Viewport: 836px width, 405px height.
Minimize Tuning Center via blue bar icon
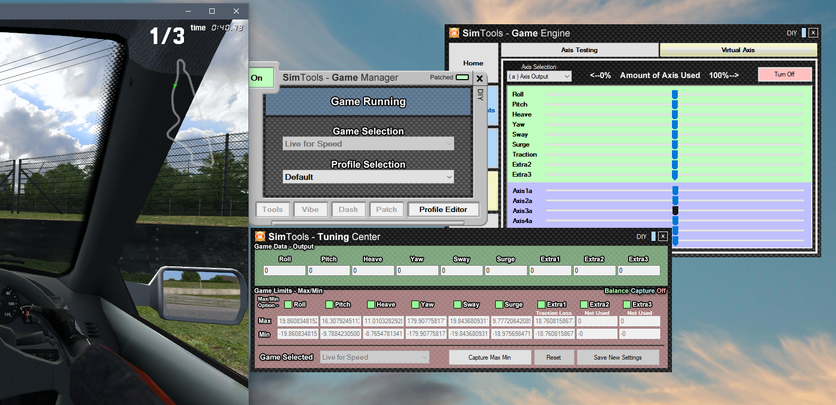654,236
